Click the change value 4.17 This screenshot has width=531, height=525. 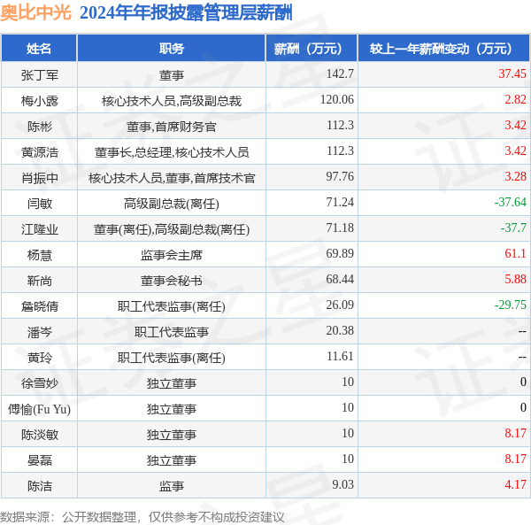click(515, 484)
